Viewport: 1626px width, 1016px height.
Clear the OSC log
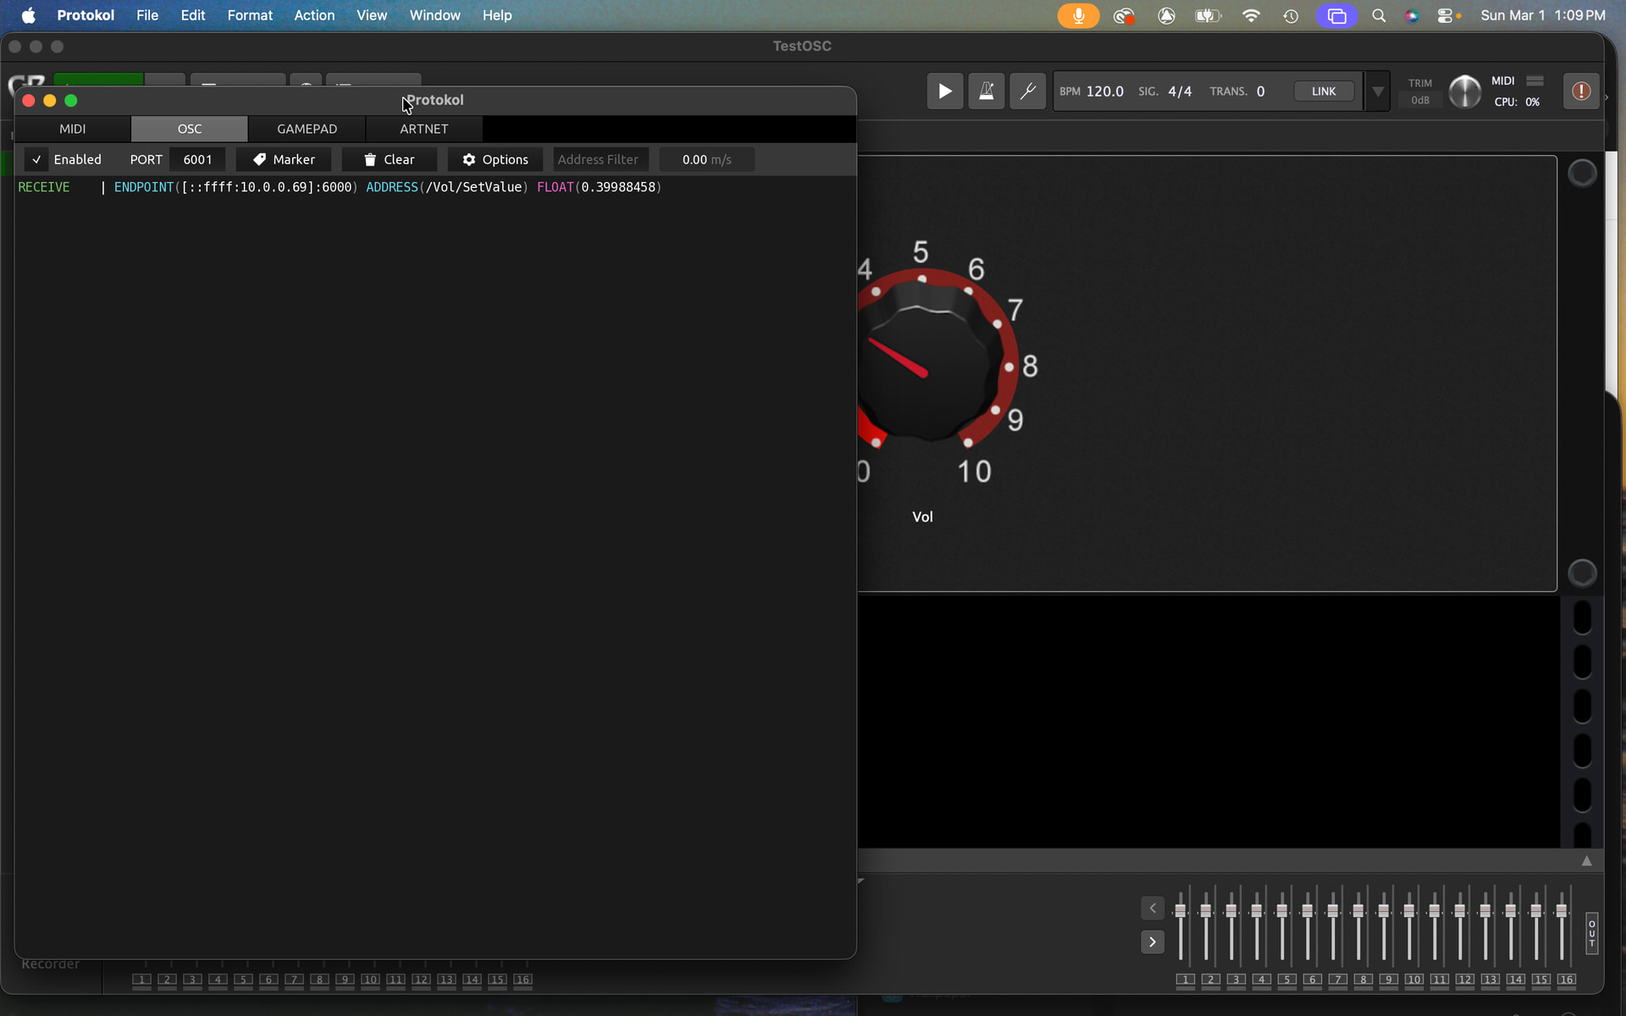click(x=389, y=159)
